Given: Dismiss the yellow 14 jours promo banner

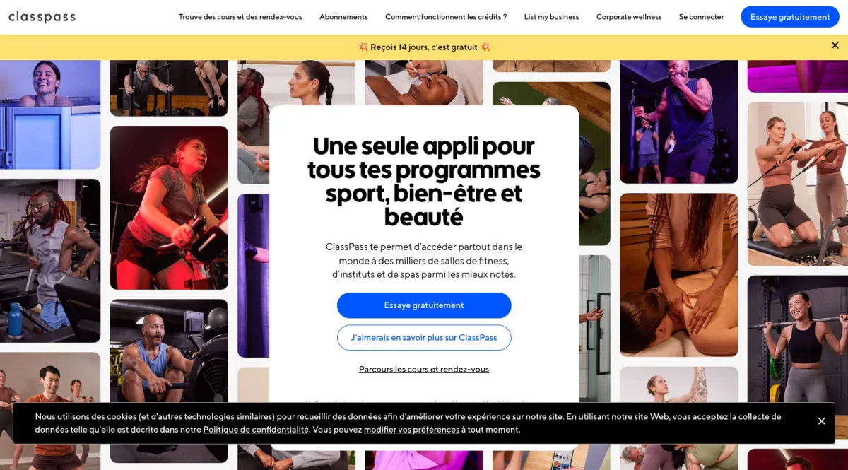Looking at the screenshot, I should [x=835, y=45].
